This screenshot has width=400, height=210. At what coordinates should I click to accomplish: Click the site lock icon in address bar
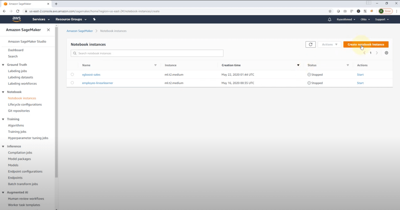[26, 11]
